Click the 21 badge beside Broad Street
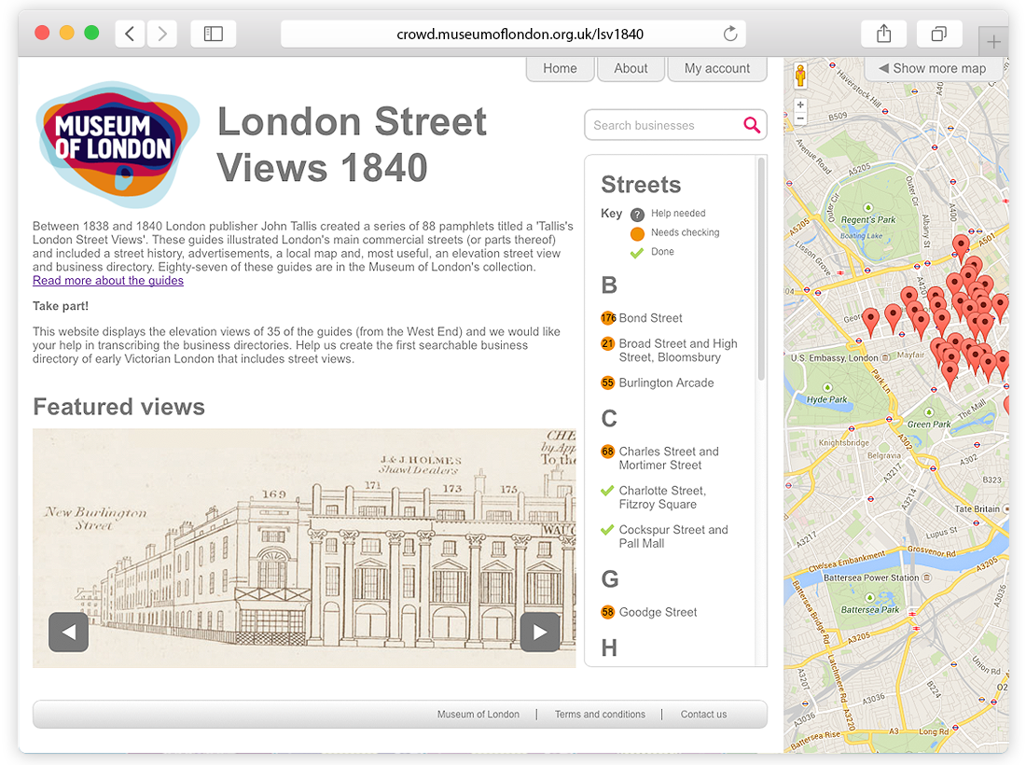Image resolution: width=1026 pixels, height=765 pixels. tap(608, 343)
